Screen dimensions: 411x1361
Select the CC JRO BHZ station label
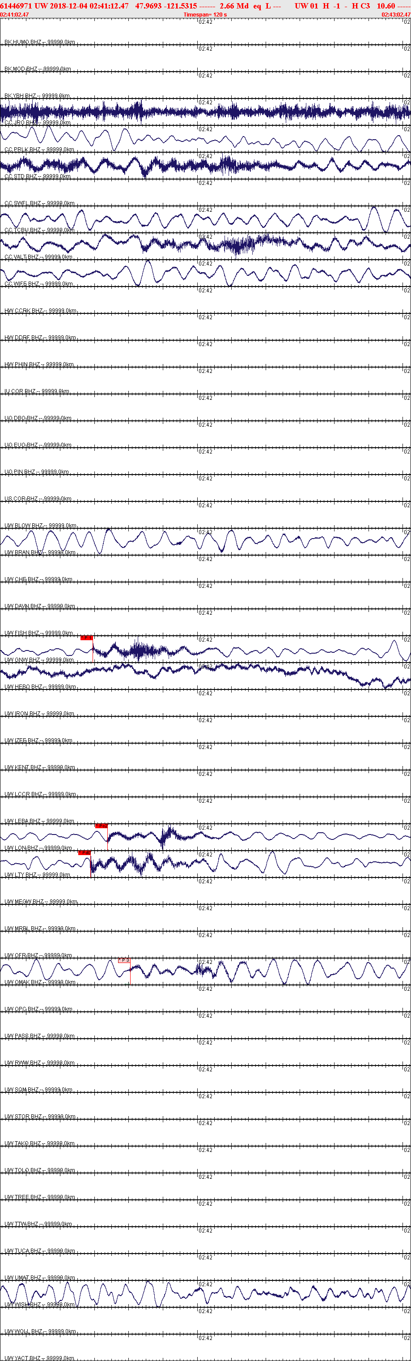pyautogui.click(x=37, y=123)
